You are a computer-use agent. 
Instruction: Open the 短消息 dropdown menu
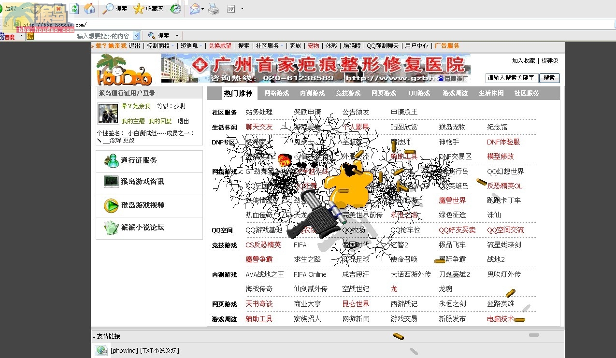tap(191, 46)
